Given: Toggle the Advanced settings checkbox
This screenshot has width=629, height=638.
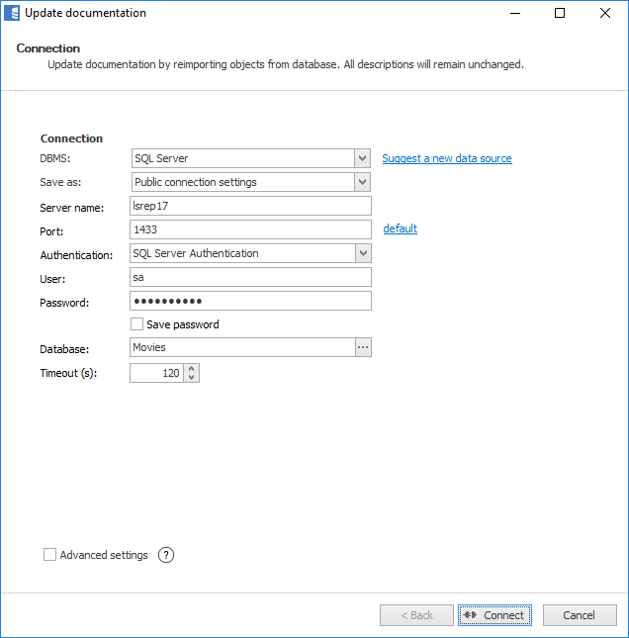Looking at the screenshot, I should click(50, 555).
